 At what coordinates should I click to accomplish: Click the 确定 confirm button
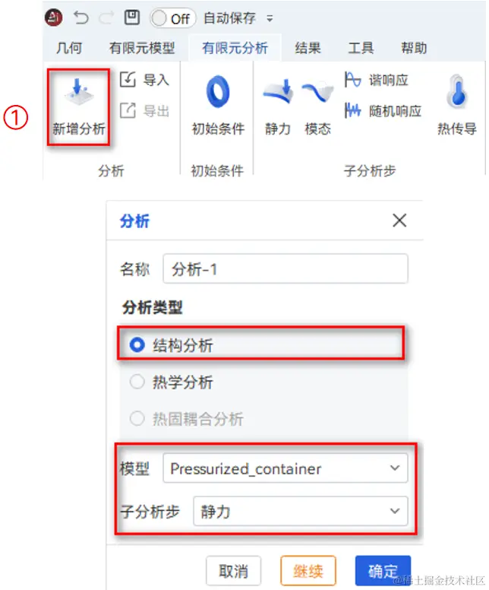pyautogui.click(x=383, y=570)
